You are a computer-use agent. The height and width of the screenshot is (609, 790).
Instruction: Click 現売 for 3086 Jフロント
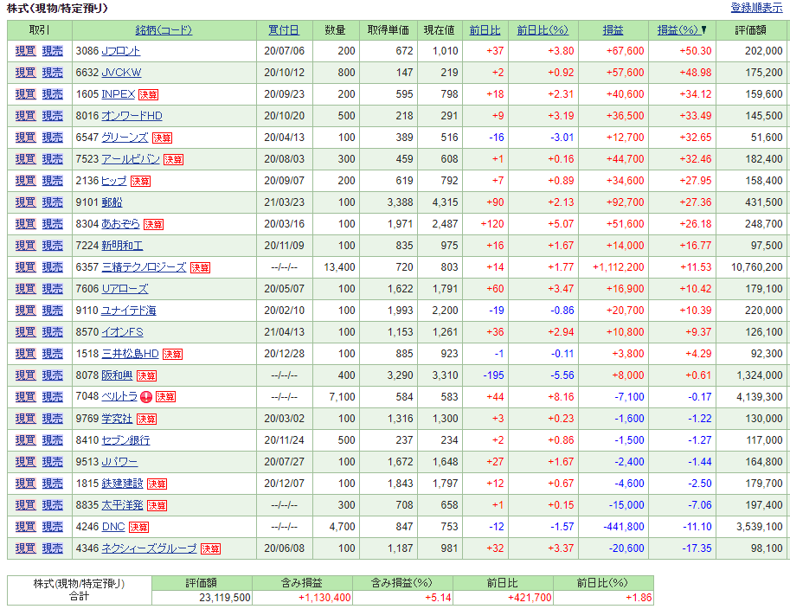(53, 51)
